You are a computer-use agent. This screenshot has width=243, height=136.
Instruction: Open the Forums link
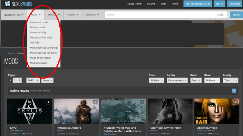(151, 4)
